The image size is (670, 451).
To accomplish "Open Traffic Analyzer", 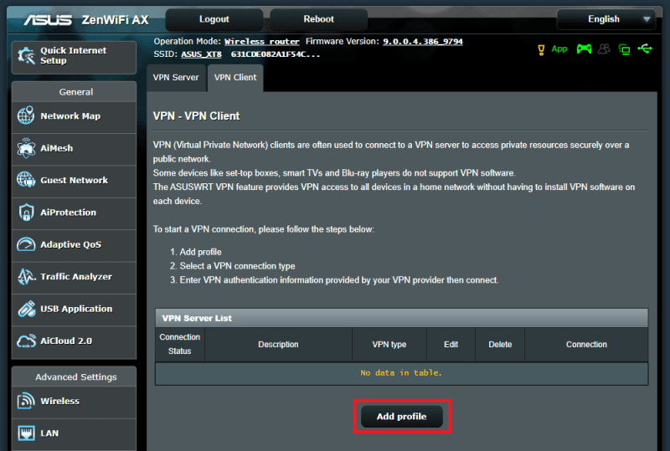I will [x=74, y=277].
